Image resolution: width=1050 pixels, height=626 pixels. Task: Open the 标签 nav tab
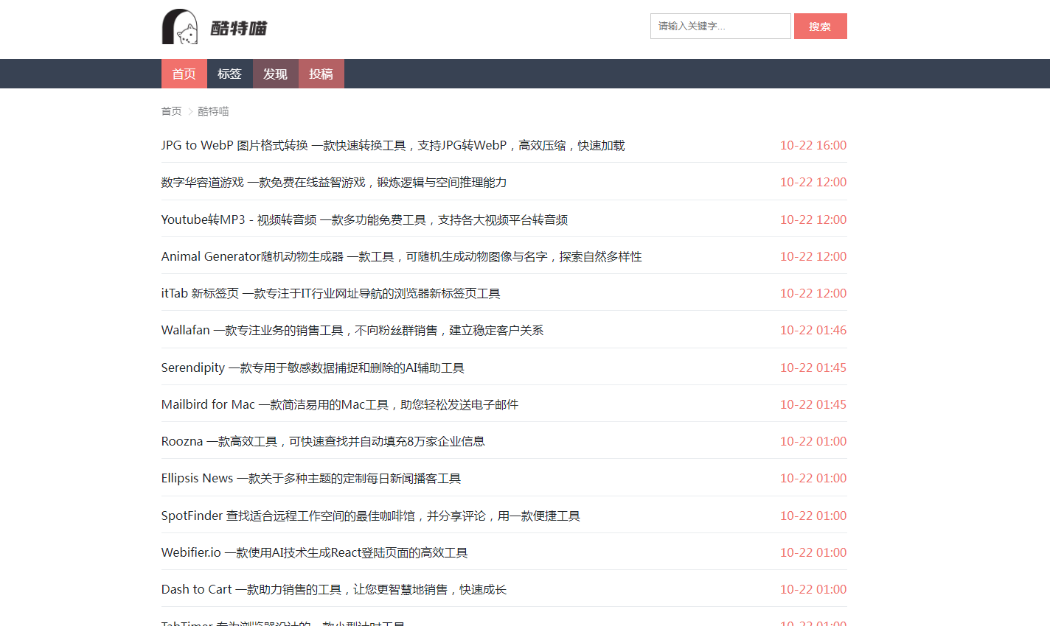[x=230, y=74]
